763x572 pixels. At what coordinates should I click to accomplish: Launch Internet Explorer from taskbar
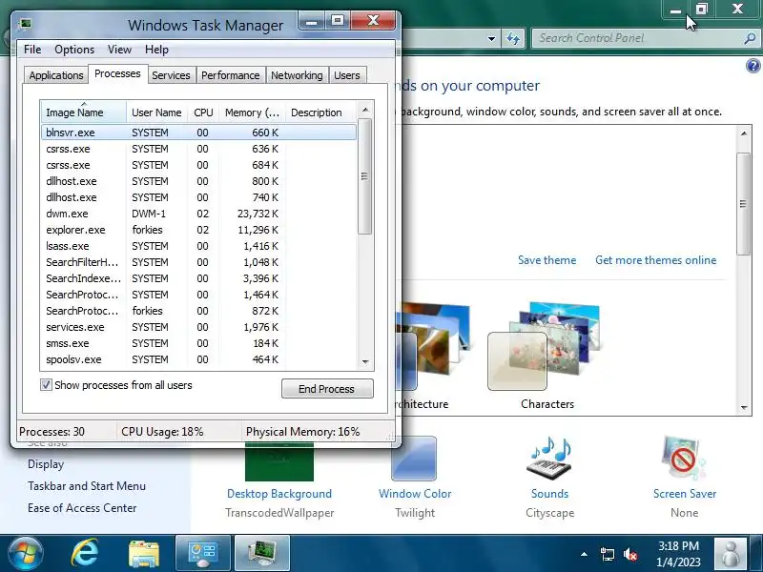pyautogui.click(x=85, y=554)
